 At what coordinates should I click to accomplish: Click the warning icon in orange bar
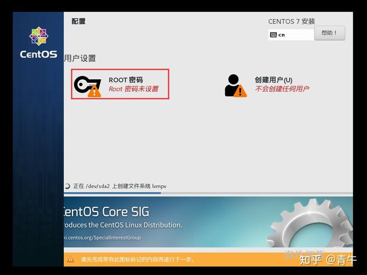(70, 259)
